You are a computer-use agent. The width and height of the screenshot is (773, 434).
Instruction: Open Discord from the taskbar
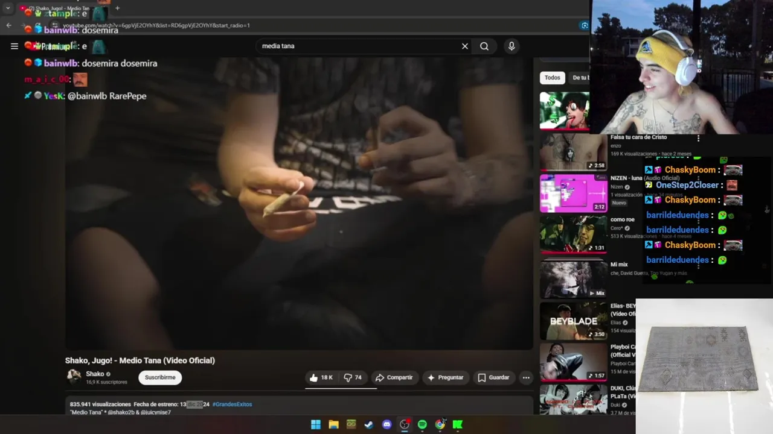tap(387, 424)
